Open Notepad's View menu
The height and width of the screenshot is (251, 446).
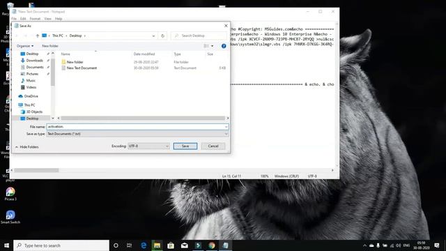pyautogui.click(x=48, y=19)
